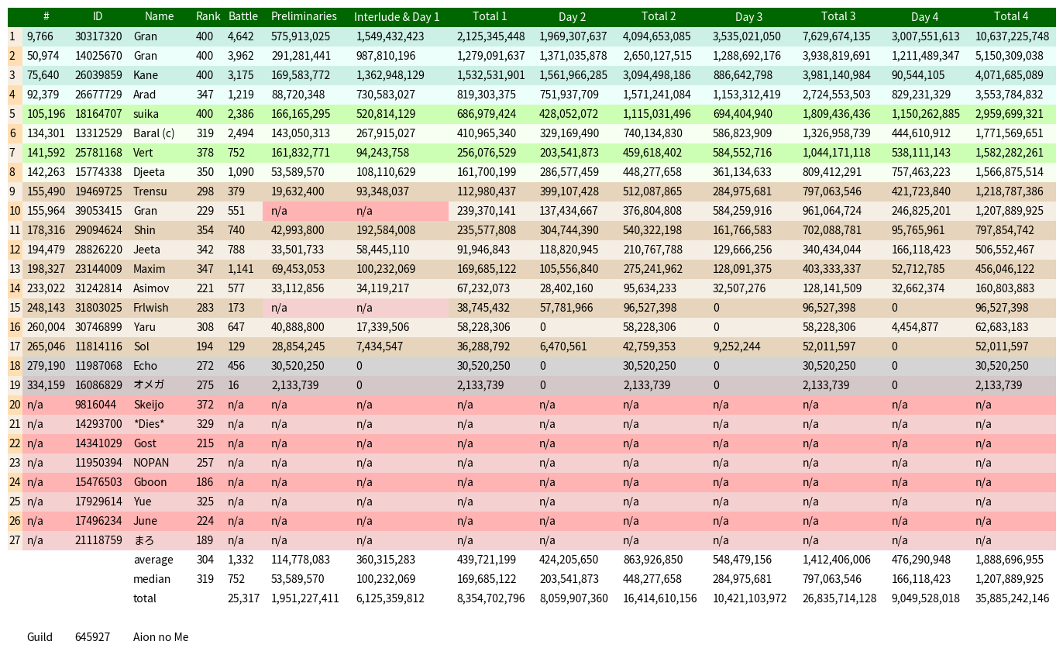This screenshot has height=655, width=1063.
Task: Click the name cell "Maxim"
Action: pos(150,269)
